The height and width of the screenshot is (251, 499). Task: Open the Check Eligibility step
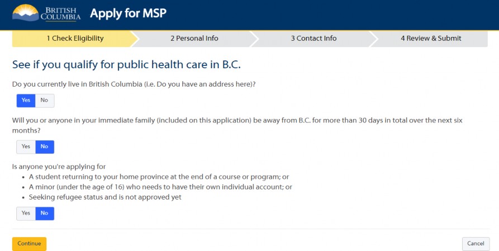[x=75, y=39]
